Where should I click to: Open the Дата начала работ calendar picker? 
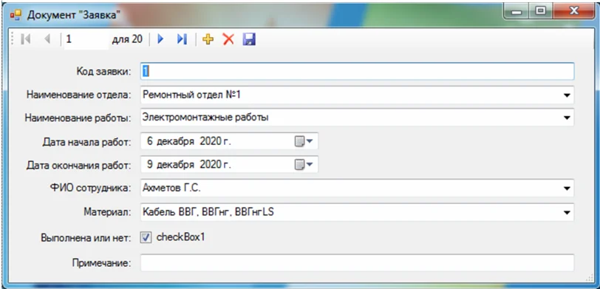point(304,142)
